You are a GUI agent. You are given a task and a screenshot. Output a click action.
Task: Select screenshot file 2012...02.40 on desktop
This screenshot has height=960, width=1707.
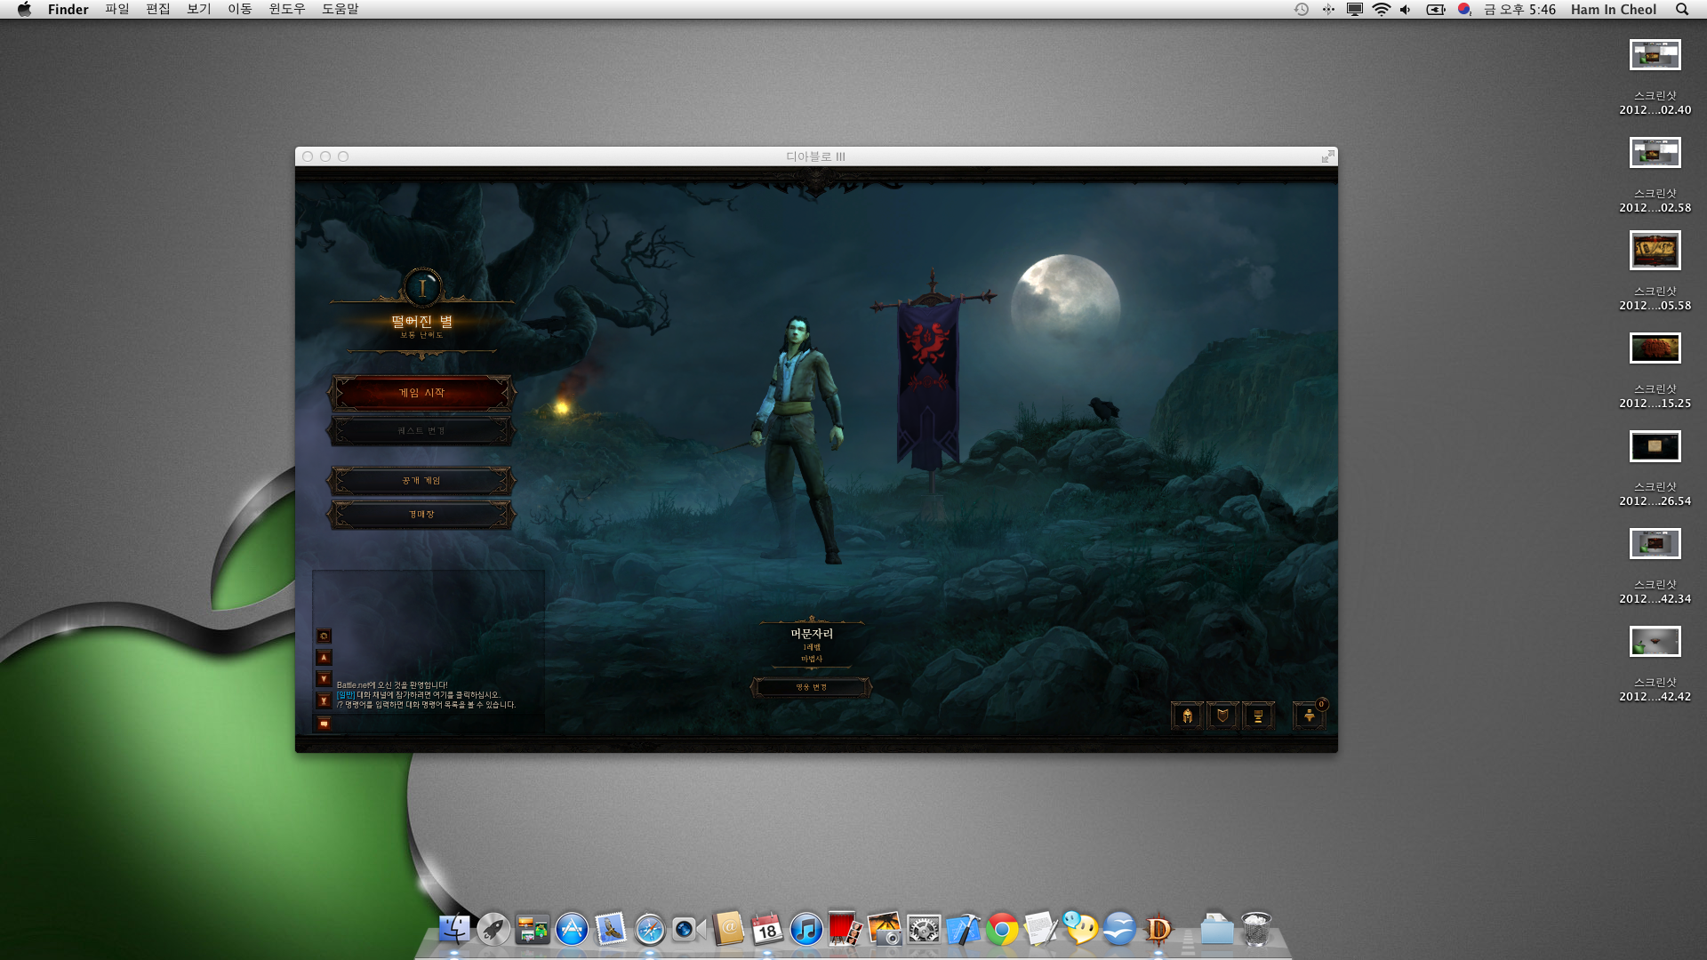tap(1655, 77)
